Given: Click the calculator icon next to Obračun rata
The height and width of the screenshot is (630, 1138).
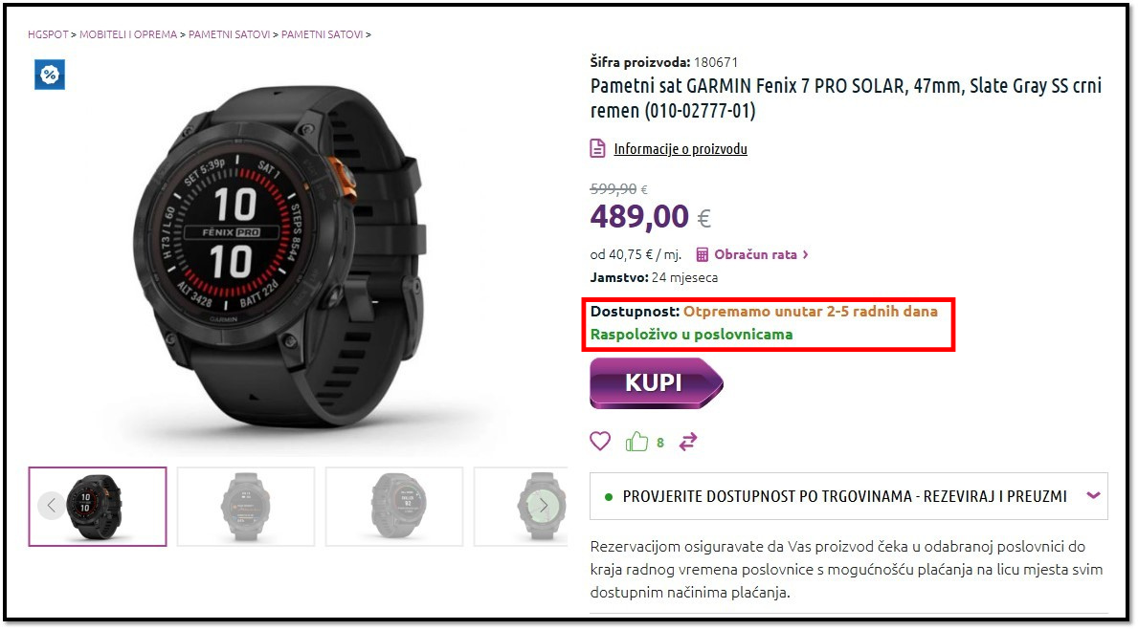Looking at the screenshot, I should tap(702, 254).
